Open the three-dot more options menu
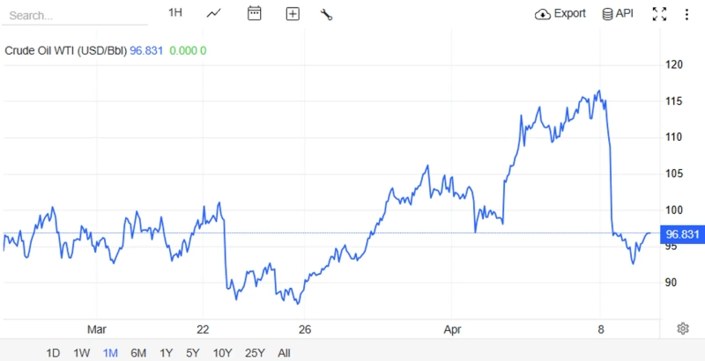 click(x=686, y=14)
